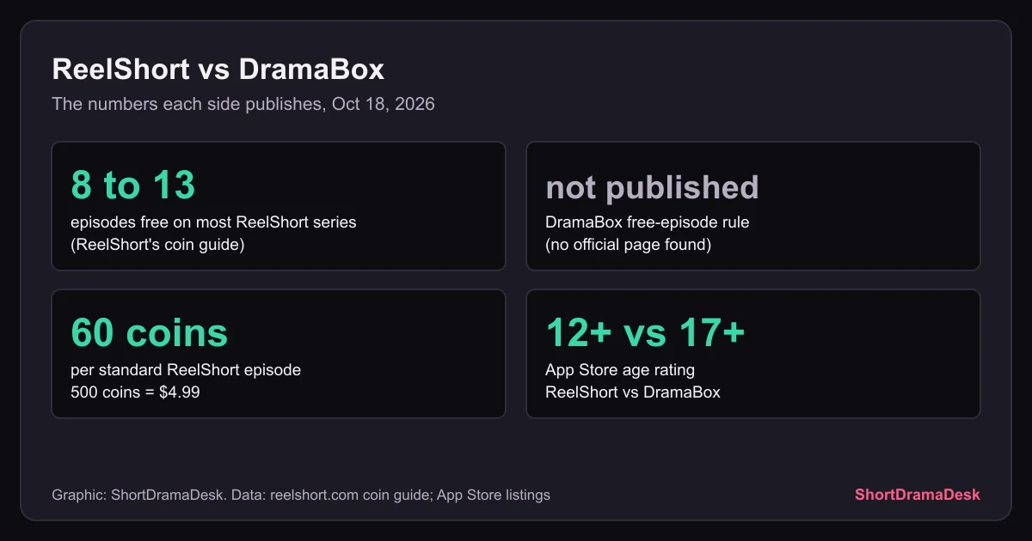
Task: Click 'ReelShort vs DramaBox' caption under age rating
Action: click(x=632, y=392)
